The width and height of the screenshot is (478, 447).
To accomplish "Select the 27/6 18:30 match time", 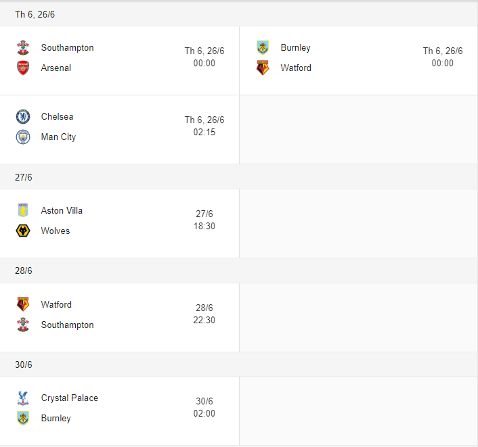I will click(204, 220).
